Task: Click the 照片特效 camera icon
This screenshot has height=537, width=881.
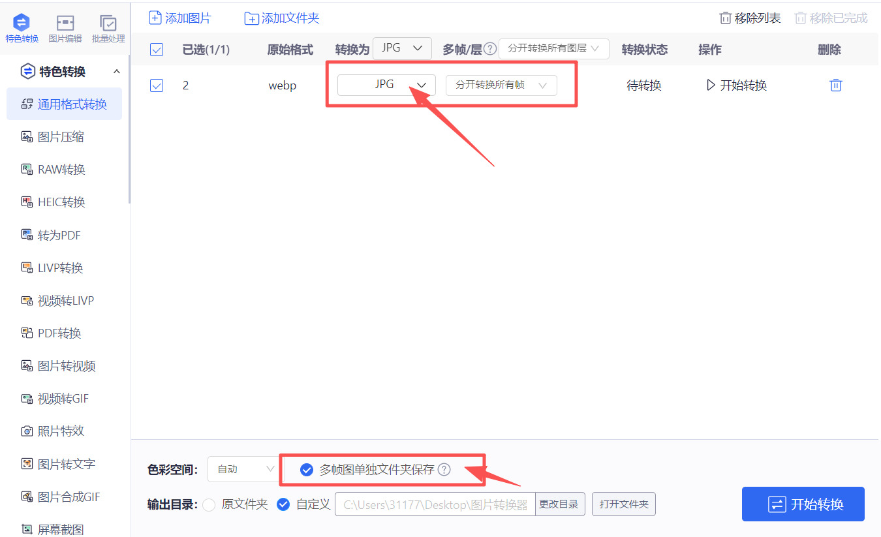Action: (27, 431)
